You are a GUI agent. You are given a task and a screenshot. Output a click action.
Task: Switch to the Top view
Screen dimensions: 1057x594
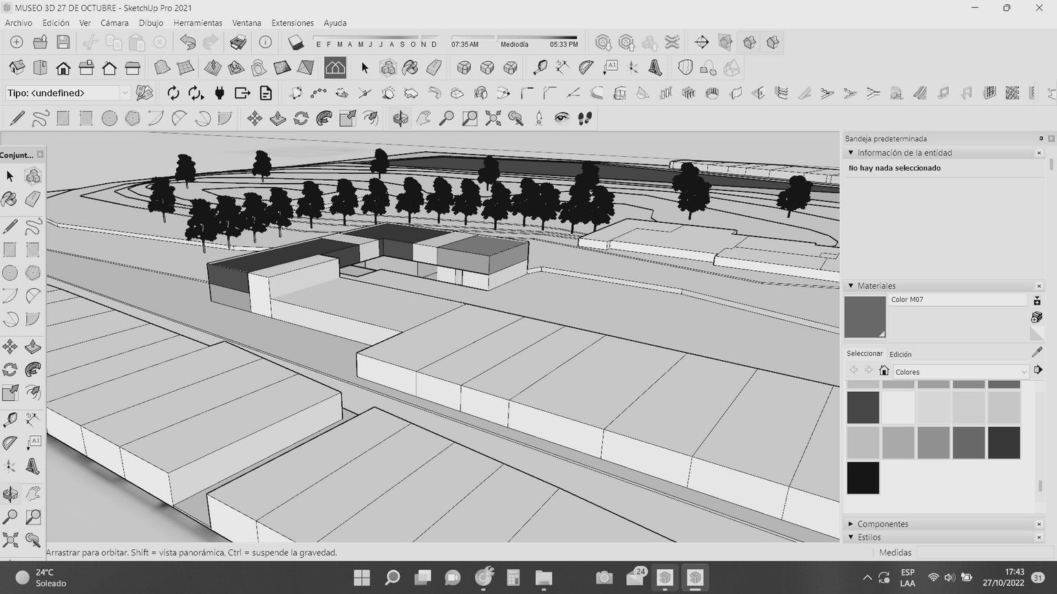[40, 68]
